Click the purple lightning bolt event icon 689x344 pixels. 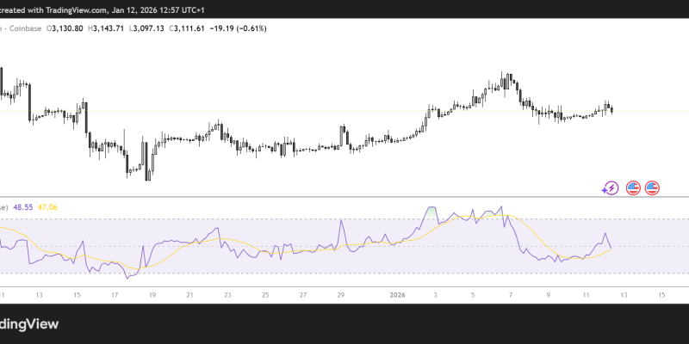pos(611,187)
